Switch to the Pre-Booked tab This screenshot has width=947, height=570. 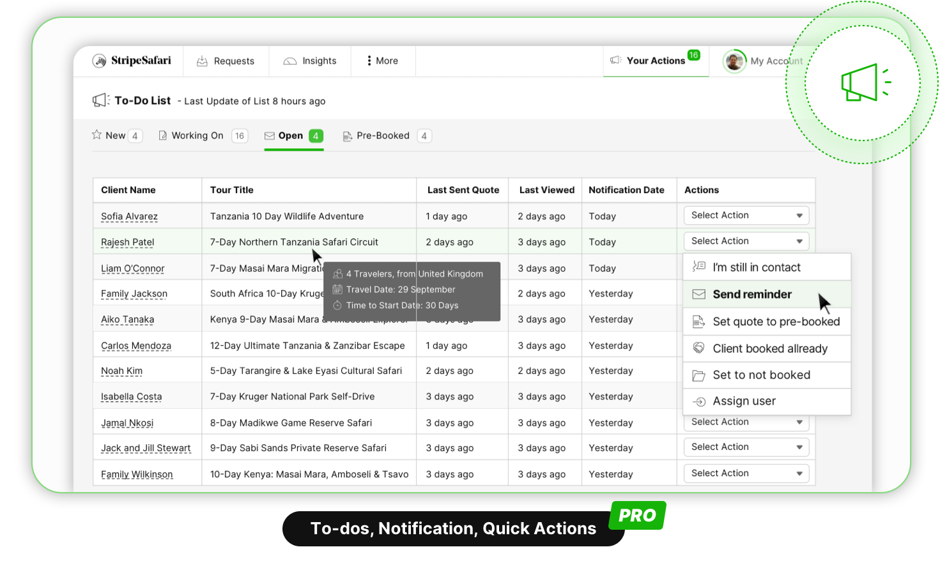pyautogui.click(x=382, y=135)
